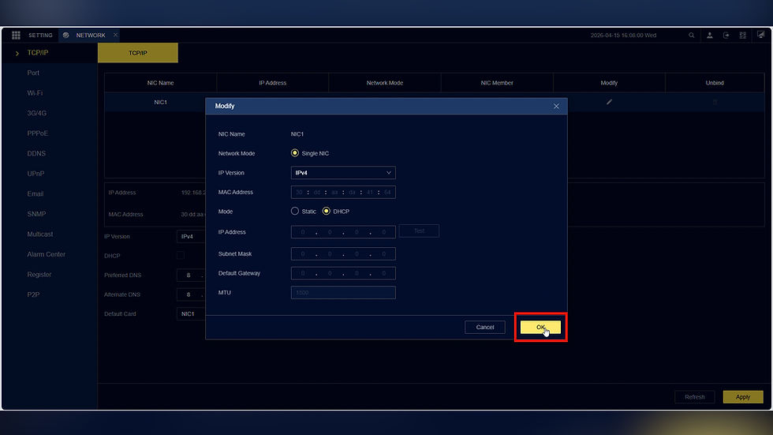Click the Network Mode column header
773x435 pixels.
[385, 83]
